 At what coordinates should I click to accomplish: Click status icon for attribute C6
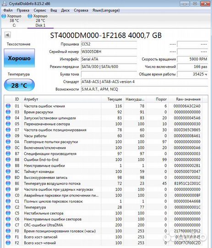click(x=8, y=219)
